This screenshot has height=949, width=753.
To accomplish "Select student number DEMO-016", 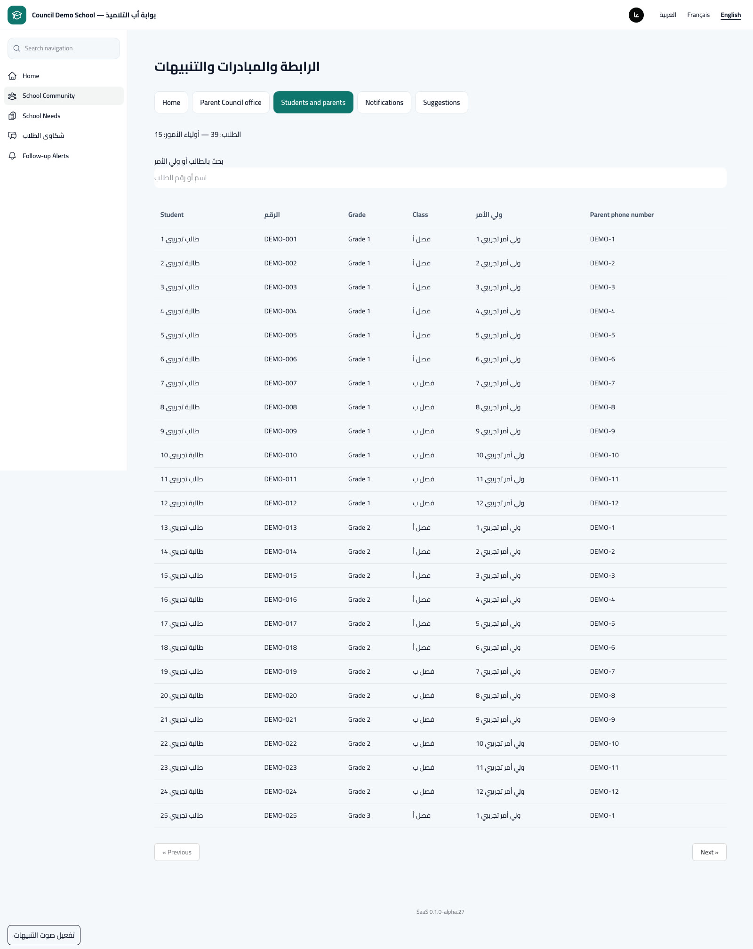I will 280,599.
